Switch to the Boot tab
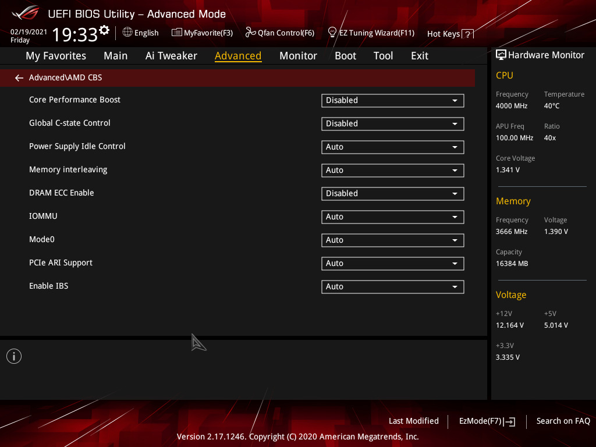 click(x=345, y=56)
